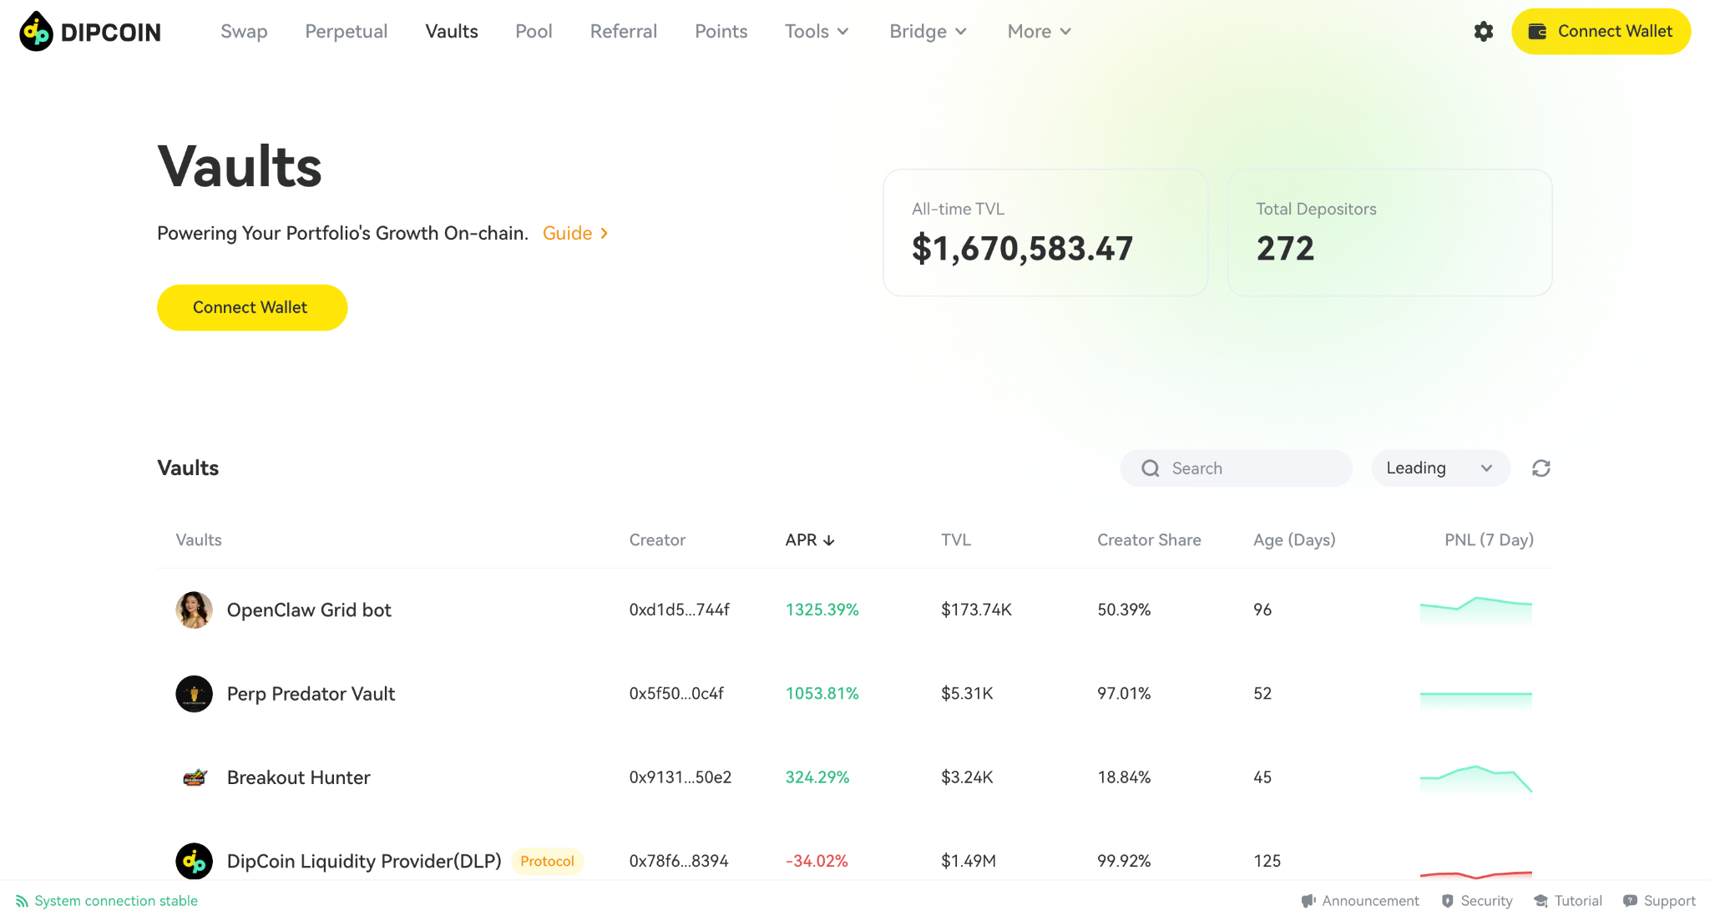This screenshot has width=1710, height=921.
Task: Open the Points page
Action: pyautogui.click(x=721, y=32)
